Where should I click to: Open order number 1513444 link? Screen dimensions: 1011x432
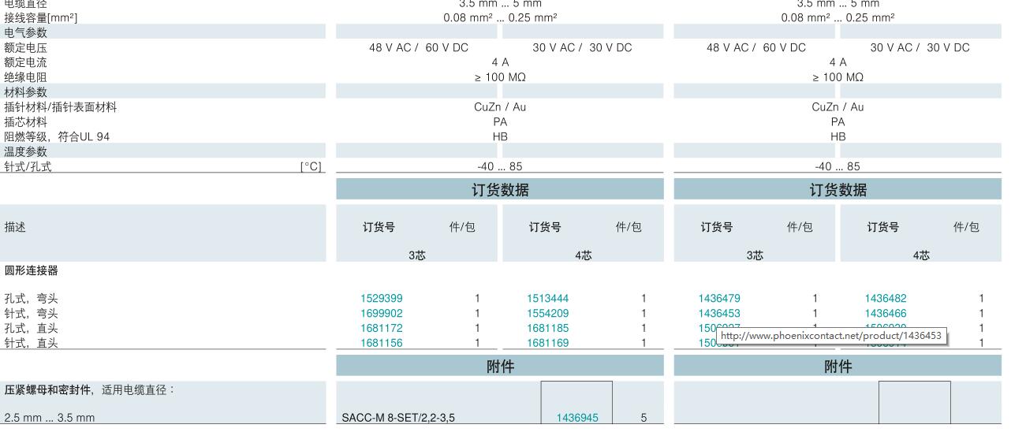point(547,299)
